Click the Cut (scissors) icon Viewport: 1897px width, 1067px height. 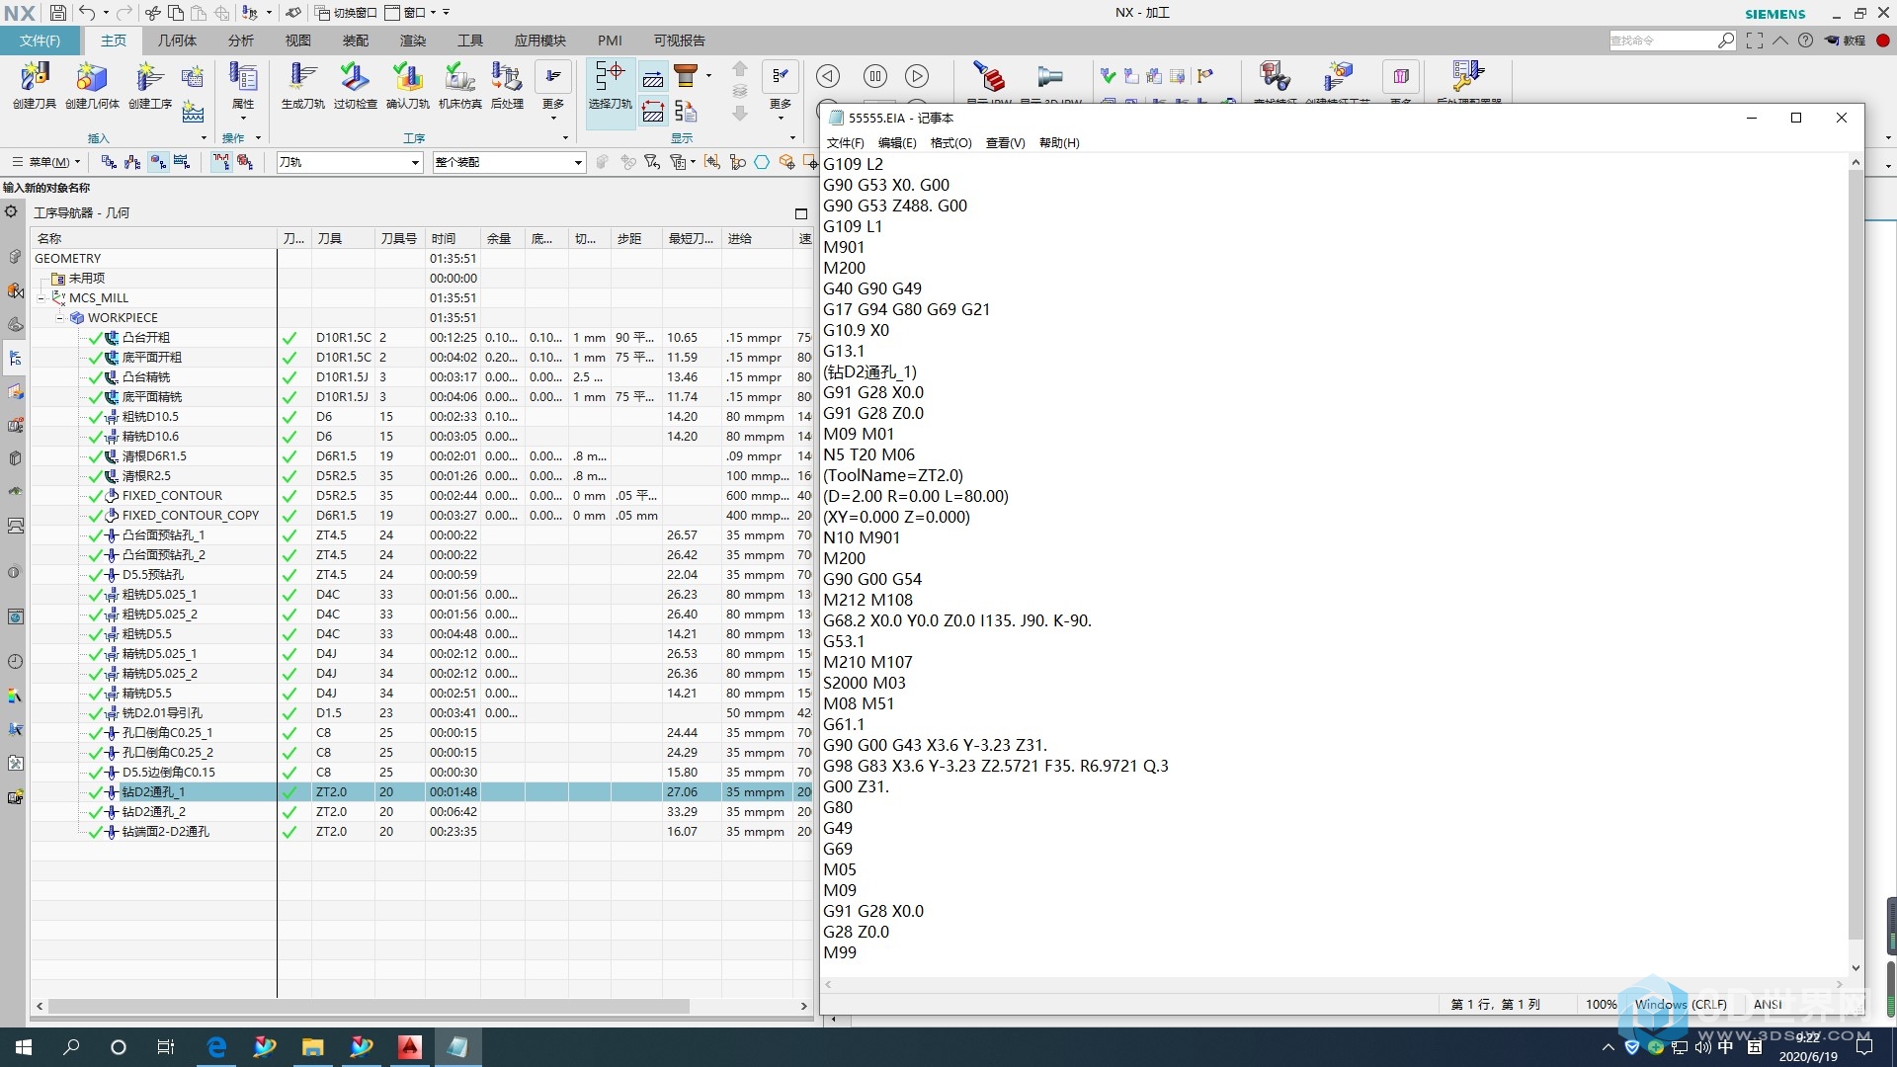tap(152, 13)
